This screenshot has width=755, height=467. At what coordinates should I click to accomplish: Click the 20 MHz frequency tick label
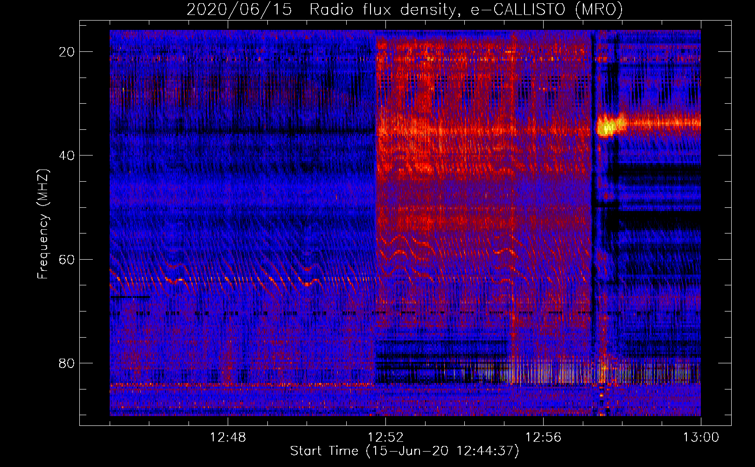coord(67,52)
